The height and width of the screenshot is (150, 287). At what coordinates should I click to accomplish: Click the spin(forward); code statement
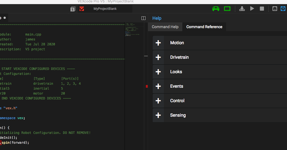15,143
